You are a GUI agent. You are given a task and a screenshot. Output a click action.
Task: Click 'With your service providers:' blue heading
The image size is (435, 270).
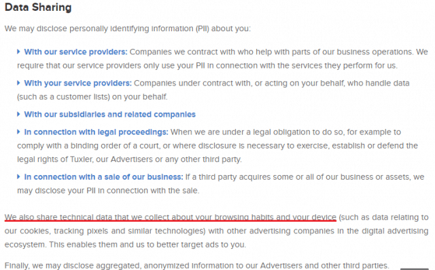77,83
